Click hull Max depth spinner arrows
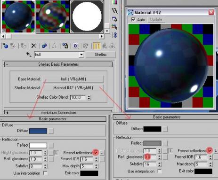This screenshot has height=180, width=218. [96, 166]
